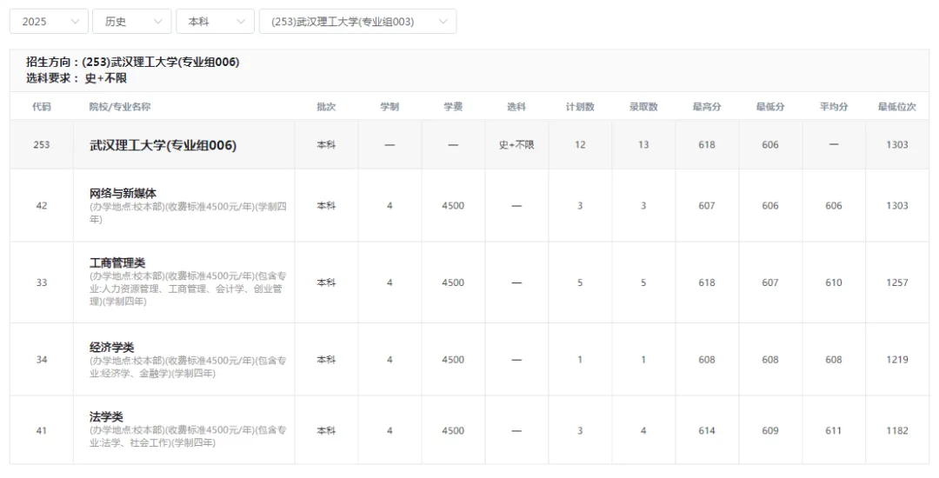This screenshot has height=478, width=939.
Task: Click highest score 614 for 法学类
Action: [707, 430]
